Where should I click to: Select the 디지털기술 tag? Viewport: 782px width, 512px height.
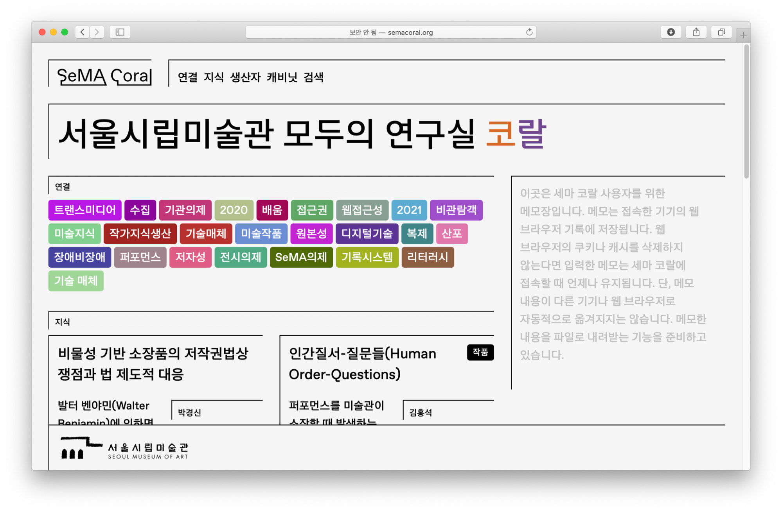[x=367, y=233]
